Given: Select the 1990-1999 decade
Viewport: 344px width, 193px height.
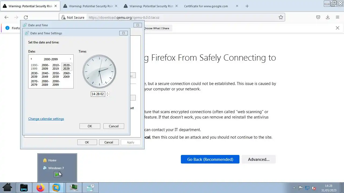Looking at the screenshot, I should tap(34, 67).
